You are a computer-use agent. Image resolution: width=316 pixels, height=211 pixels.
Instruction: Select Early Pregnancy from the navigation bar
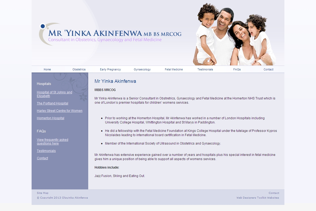tap(110, 69)
